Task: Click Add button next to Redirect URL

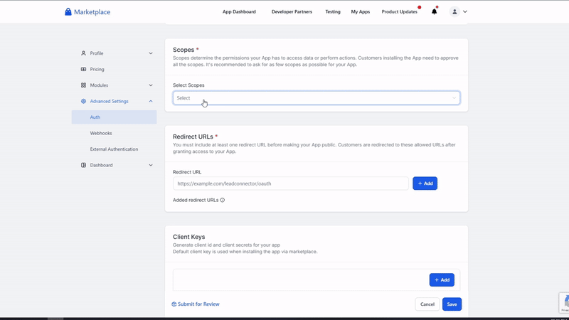Action: point(425,183)
